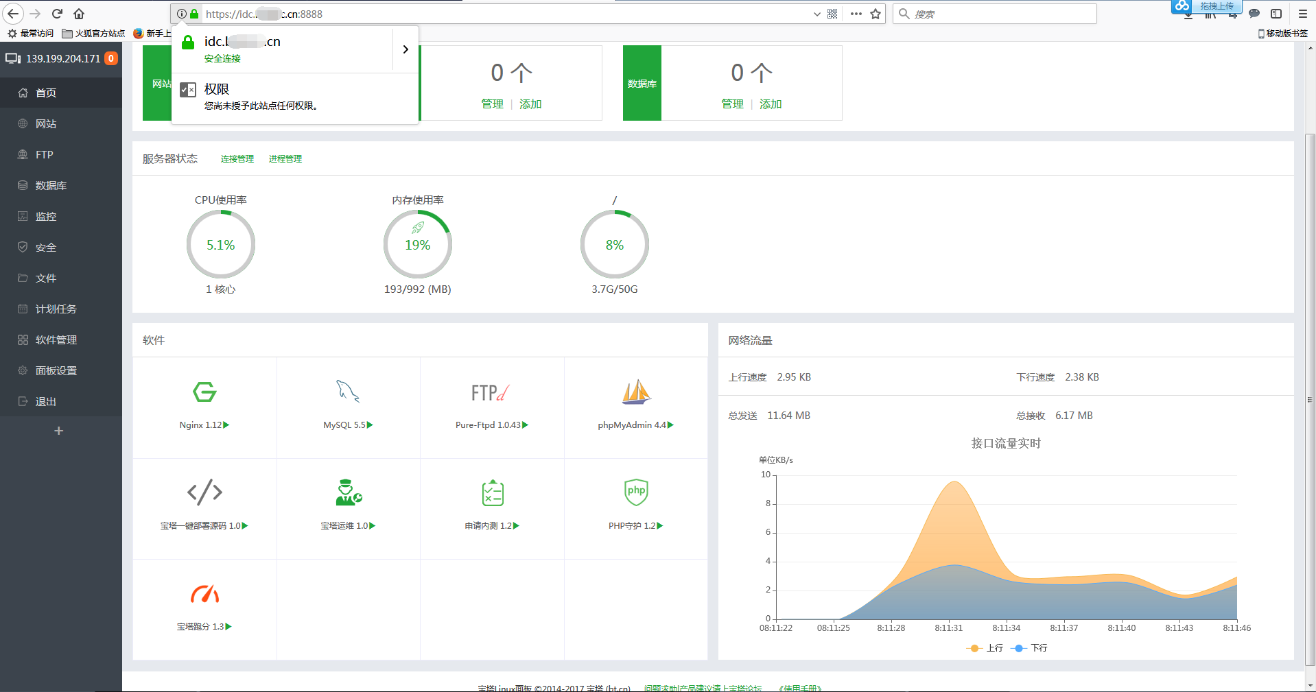This screenshot has width=1316, height=692.
Task: Toggle the sidebar view icon
Action: point(1276,14)
